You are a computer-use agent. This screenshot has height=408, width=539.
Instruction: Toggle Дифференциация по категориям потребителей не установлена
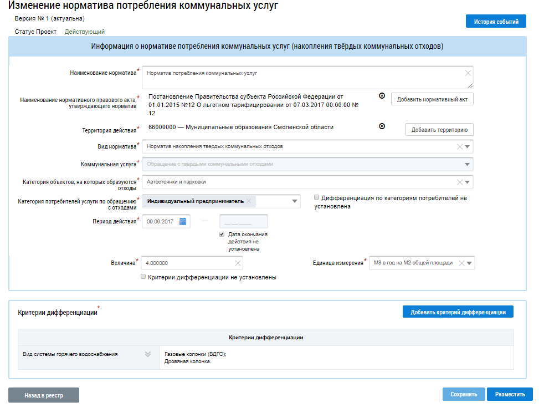[316, 197]
